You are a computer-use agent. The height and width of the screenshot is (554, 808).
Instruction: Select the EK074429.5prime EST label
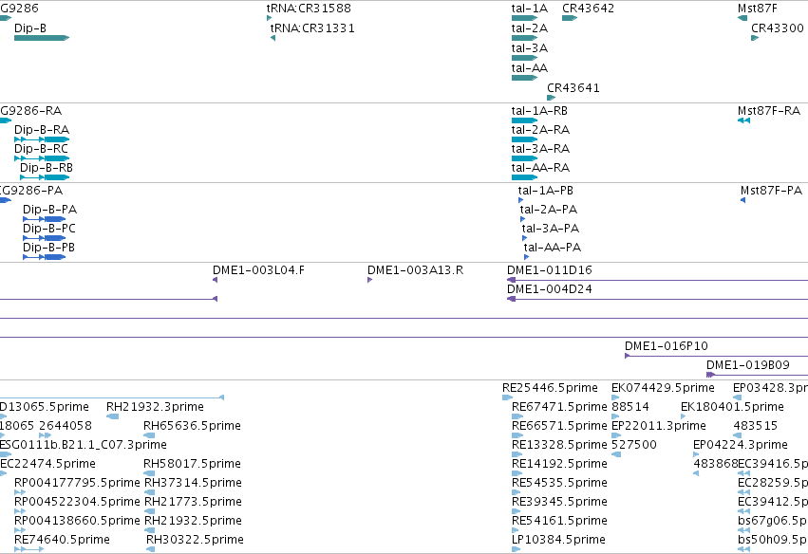[x=663, y=388]
